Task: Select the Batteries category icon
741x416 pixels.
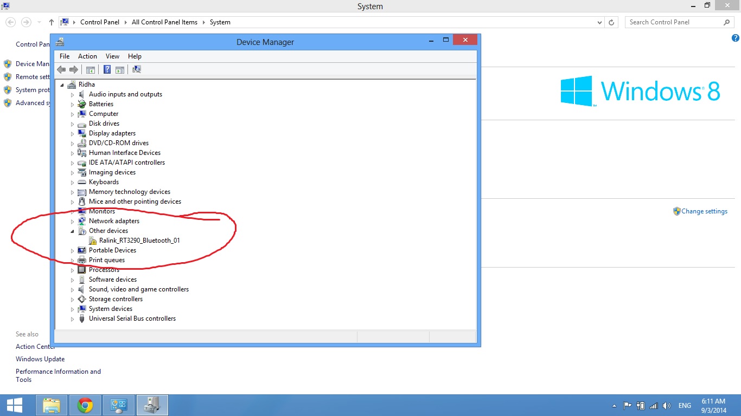Action: (82, 104)
